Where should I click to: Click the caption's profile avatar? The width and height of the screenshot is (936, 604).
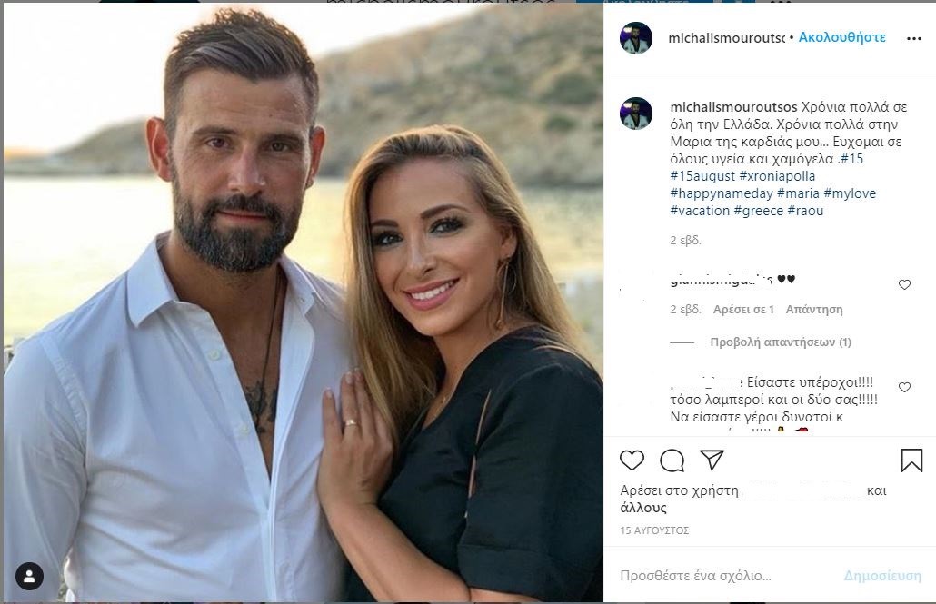(636, 114)
